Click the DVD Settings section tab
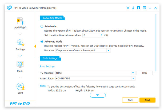The image size is (164, 111). click(x=50, y=58)
